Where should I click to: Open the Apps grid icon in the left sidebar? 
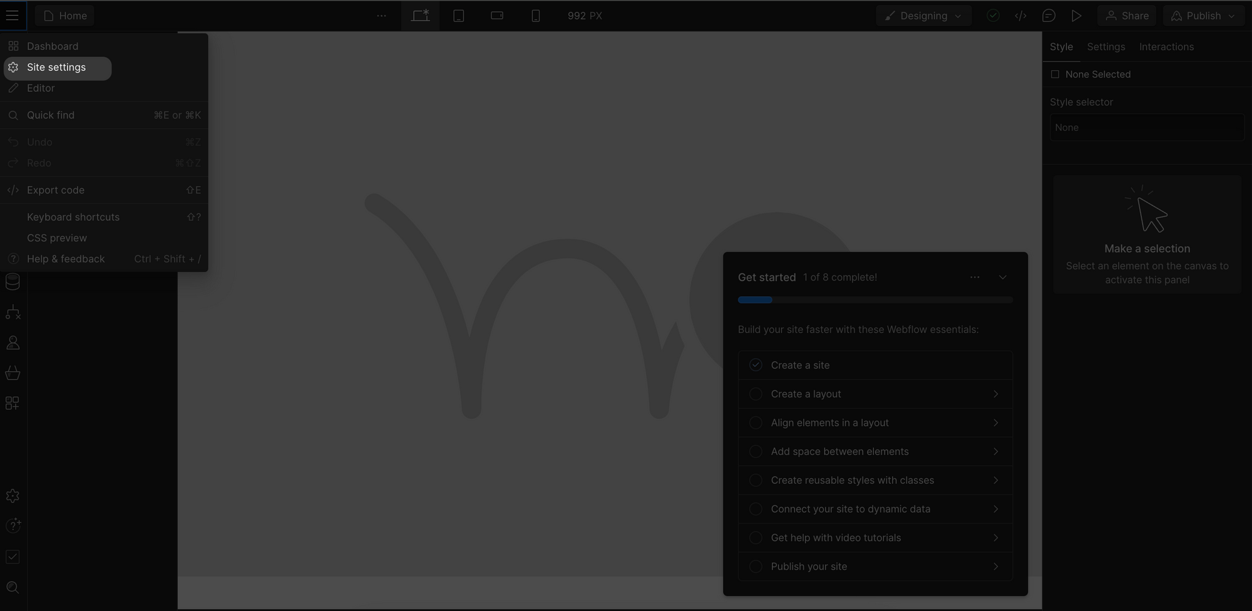(x=13, y=403)
